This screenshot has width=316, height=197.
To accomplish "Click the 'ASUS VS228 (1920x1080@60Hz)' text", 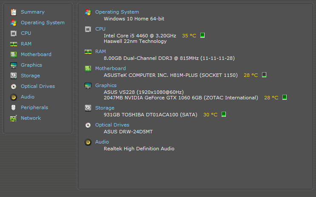I will coord(144,92).
